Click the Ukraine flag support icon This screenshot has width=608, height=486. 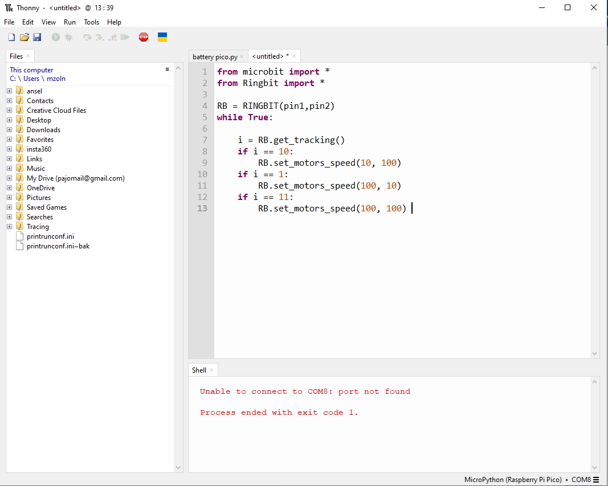162,37
